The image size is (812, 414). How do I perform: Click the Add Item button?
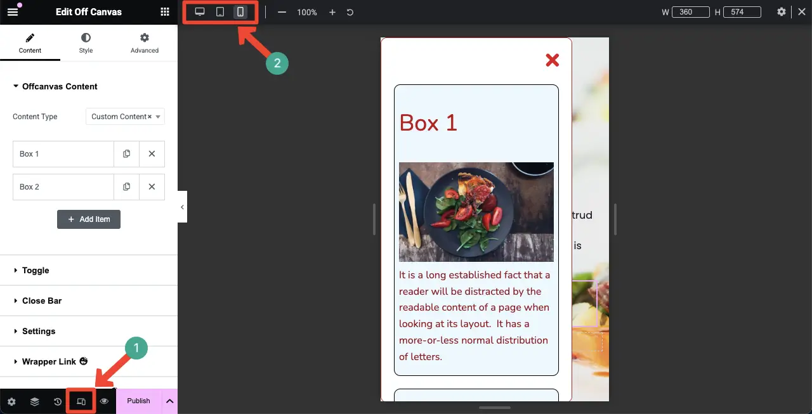pyautogui.click(x=89, y=219)
